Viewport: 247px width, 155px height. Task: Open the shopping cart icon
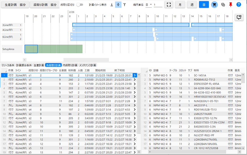point(215,5)
